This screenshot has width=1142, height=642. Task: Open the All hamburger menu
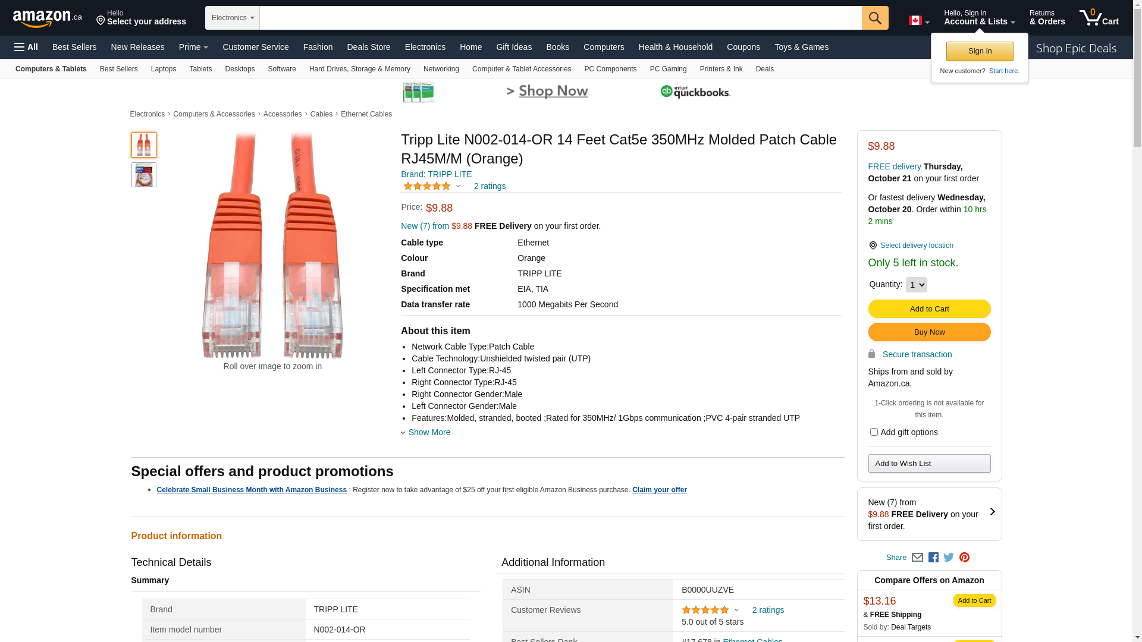point(26,47)
